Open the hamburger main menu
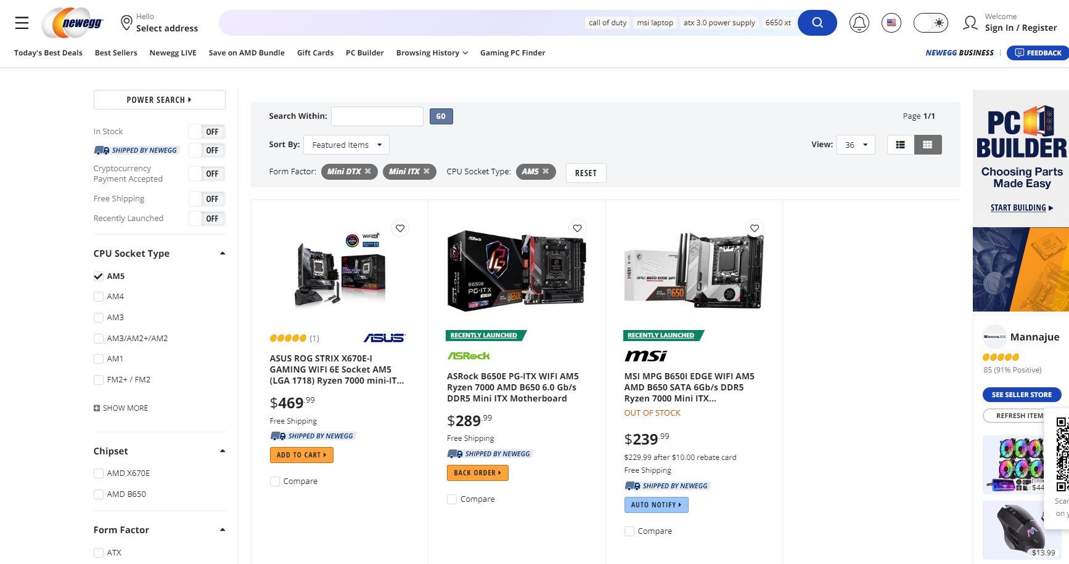1069x564 pixels. [22, 23]
